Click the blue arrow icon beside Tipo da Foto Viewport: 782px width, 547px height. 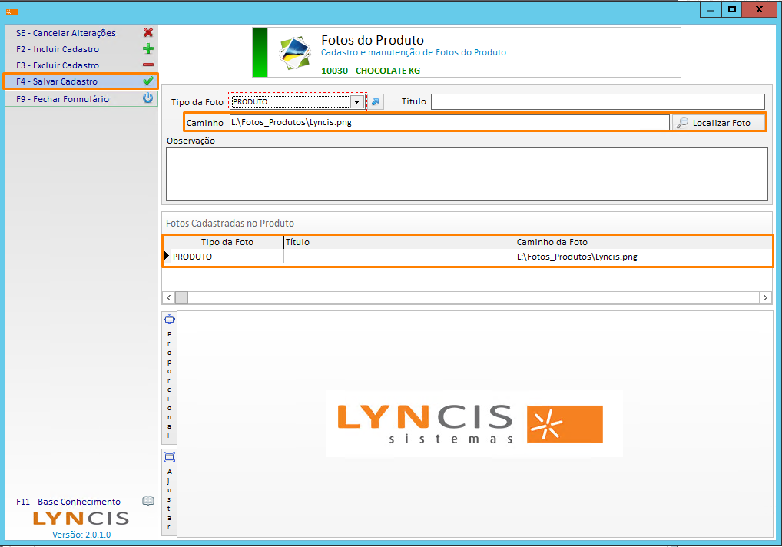(376, 102)
